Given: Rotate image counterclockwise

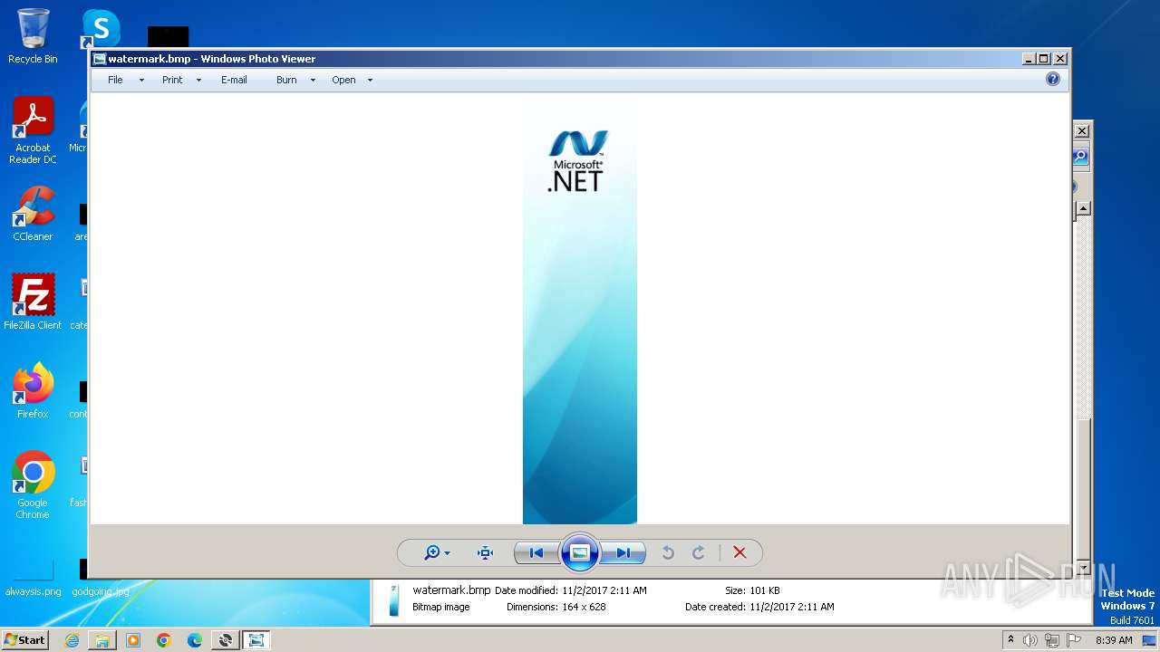Looking at the screenshot, I should click(x=668, y=552).
